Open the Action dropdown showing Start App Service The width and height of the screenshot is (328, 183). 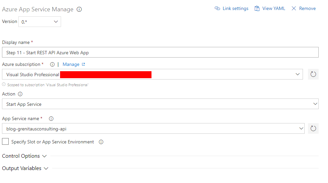[x=160, y=104]
